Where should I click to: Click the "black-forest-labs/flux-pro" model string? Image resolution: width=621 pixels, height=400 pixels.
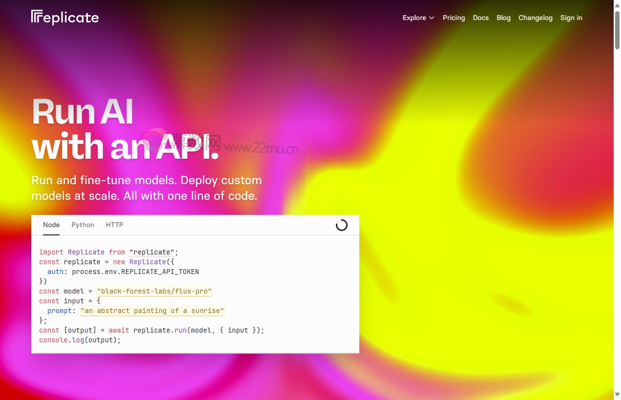(x=154, y=292)
